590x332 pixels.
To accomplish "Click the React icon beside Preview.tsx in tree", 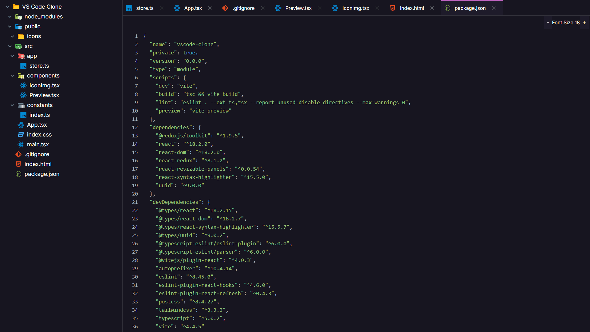I will [x=24, y=95].
